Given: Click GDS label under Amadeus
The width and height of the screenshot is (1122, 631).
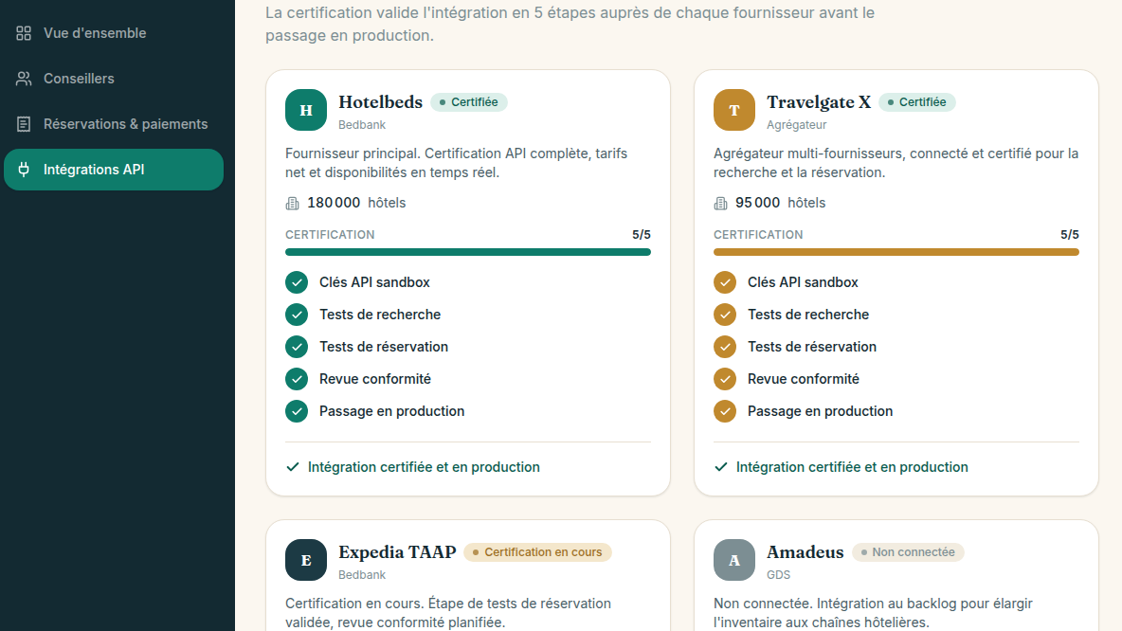Looking at the screenshot, I should coord(779,574).
